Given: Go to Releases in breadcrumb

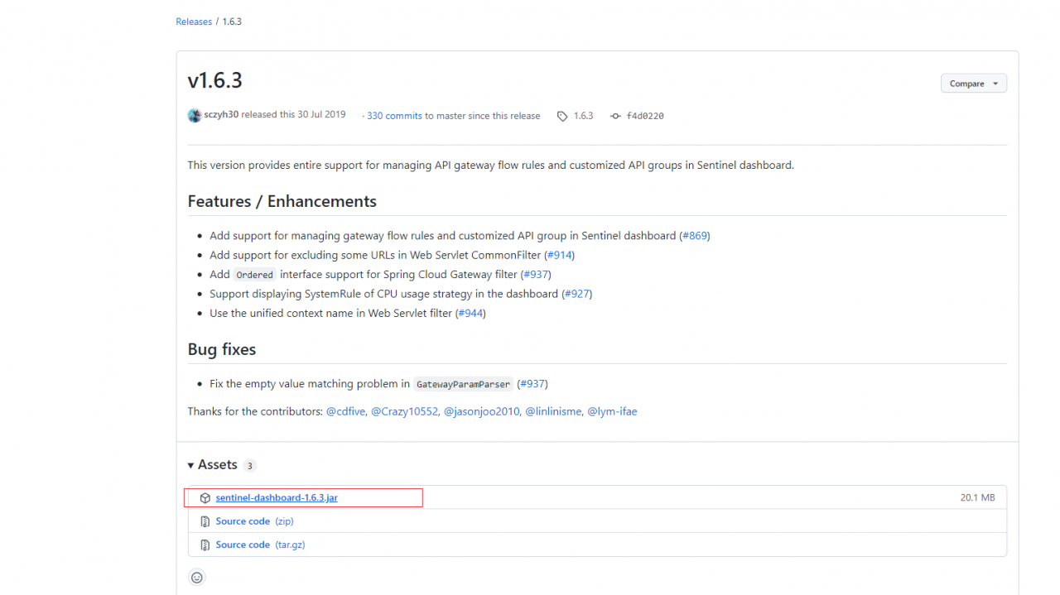Looking at the screenshot, I should click(x=194, y=22).
